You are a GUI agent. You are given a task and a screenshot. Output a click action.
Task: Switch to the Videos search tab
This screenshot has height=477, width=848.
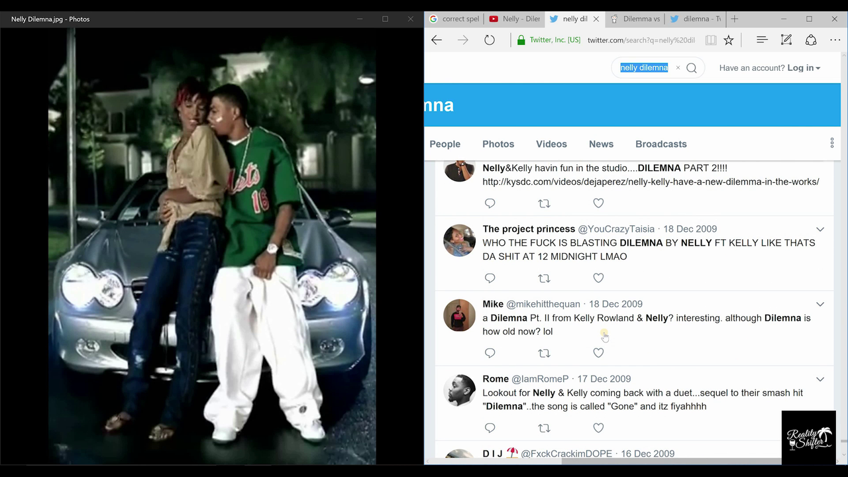(551, 144)
